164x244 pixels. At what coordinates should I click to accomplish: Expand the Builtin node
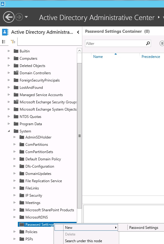[9, 51]
